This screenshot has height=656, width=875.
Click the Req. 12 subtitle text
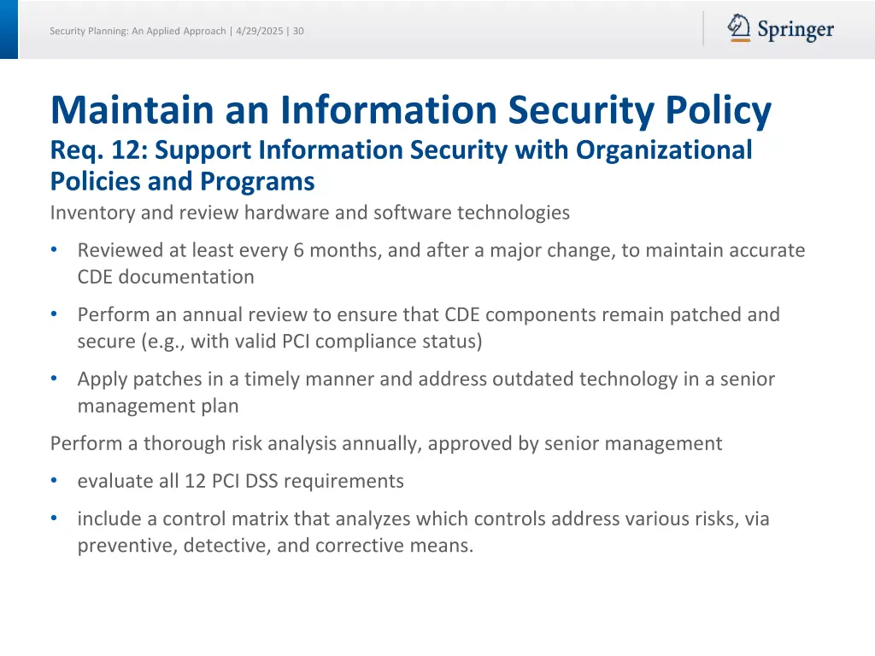click(x=402, y=150)
